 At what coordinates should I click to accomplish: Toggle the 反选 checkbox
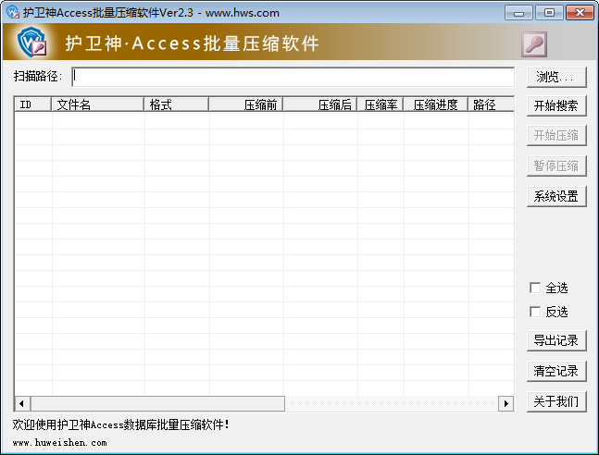[535, 312]
